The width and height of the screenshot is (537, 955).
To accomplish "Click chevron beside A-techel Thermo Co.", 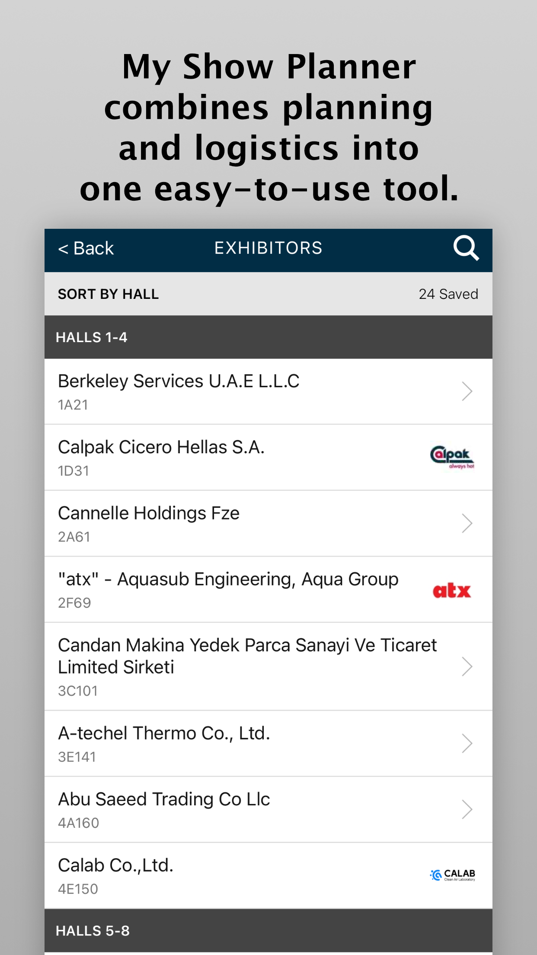I will (467, 743).
